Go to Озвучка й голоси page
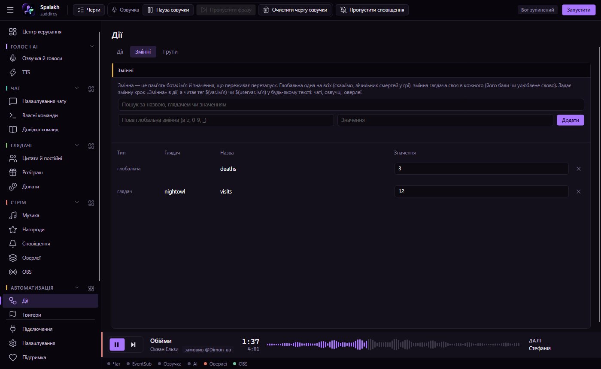The height and width of the screenshot is (369, 601). (50, 58)
